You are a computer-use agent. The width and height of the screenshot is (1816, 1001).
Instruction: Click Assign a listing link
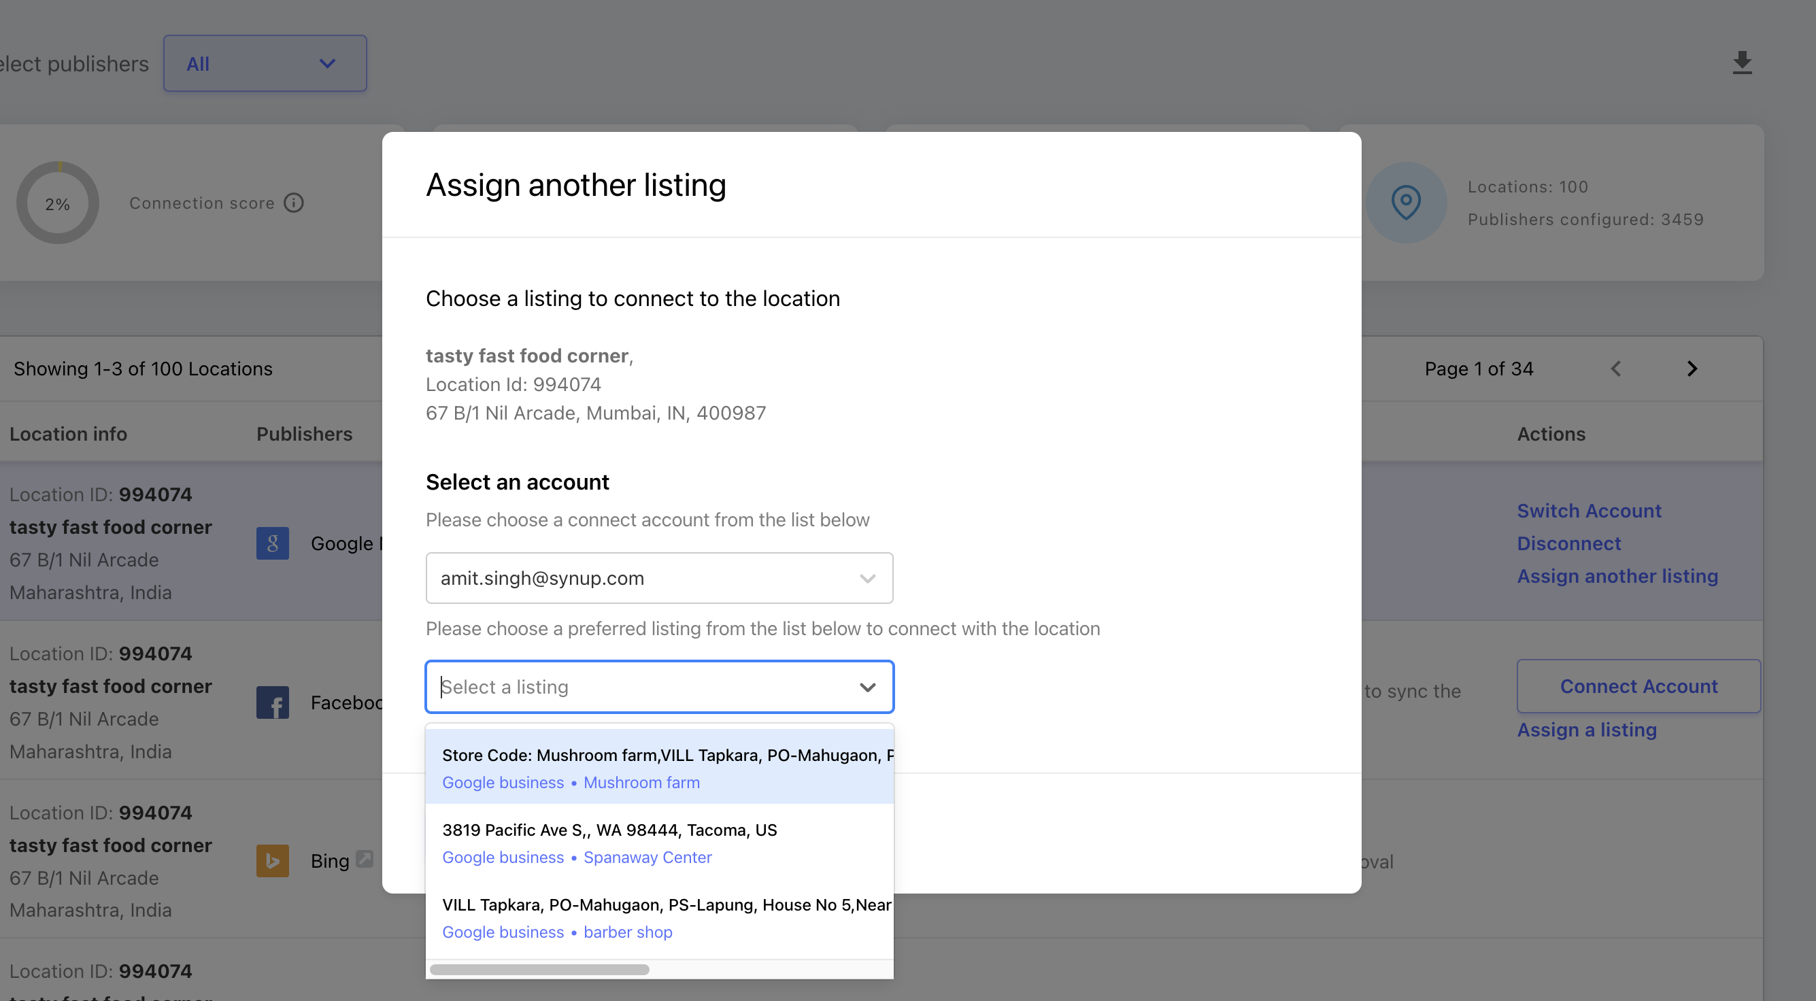click(1586, 730)
